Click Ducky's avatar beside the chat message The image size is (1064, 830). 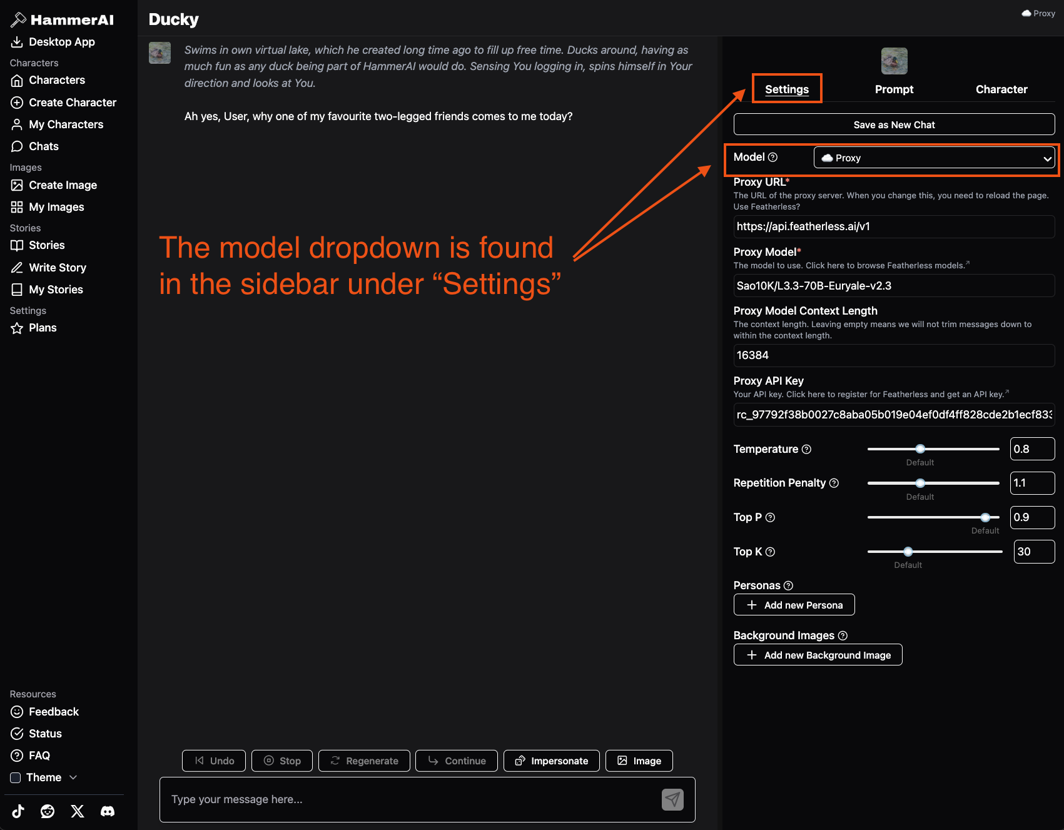tap(160, 53)
